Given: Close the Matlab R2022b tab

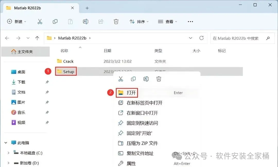Looking at the screenshot, I should (x=73, y=8).
